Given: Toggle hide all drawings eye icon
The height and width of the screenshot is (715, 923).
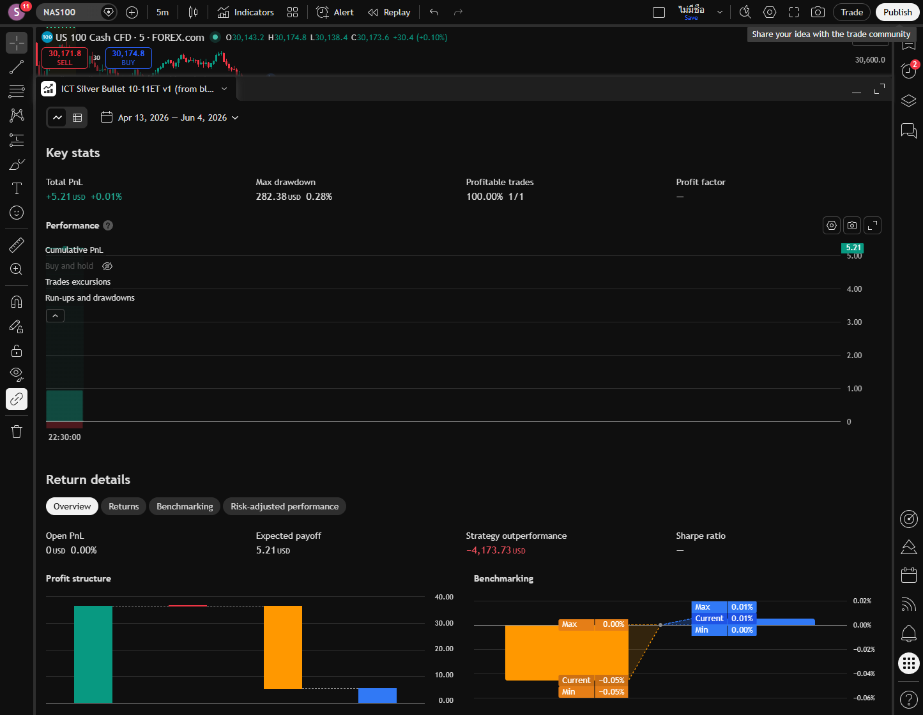Looking at the screenshot, I should pos(17,375).
